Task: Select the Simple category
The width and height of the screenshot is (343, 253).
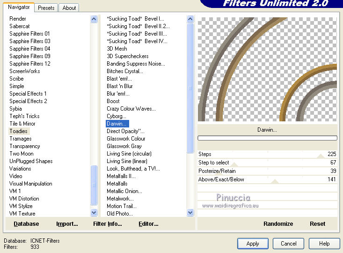Action: (x=17, y=86)
